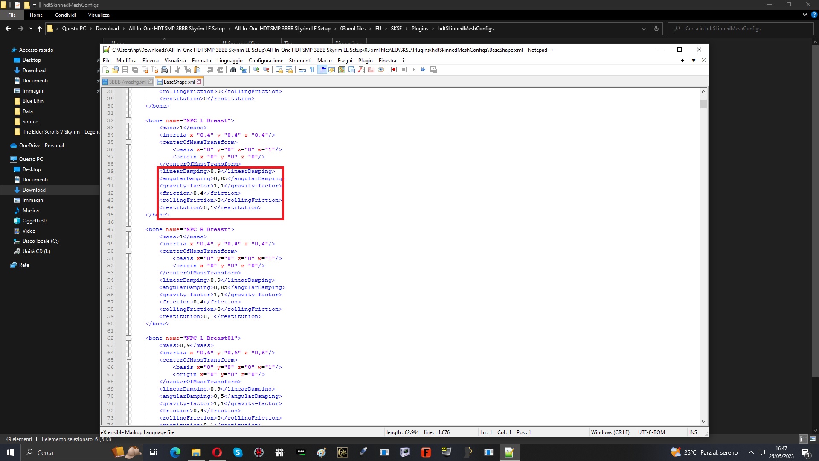
Task: Collapse centerOfMassTransform fold at line 50
Action: pyautogui.click(x=128, y=251)
